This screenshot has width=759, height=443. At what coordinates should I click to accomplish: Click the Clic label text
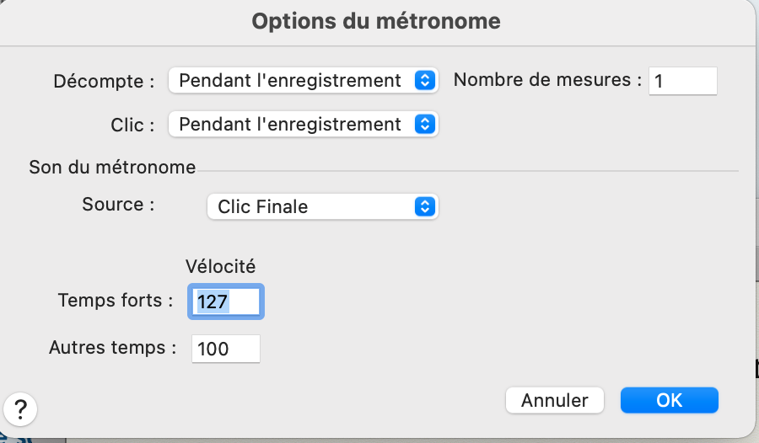click(132, 125)
